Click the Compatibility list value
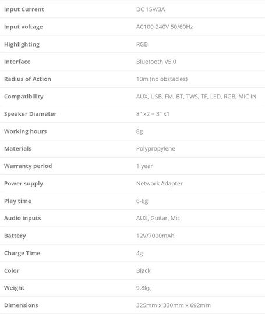Viewport: 265px width, 314px height. 196,97
